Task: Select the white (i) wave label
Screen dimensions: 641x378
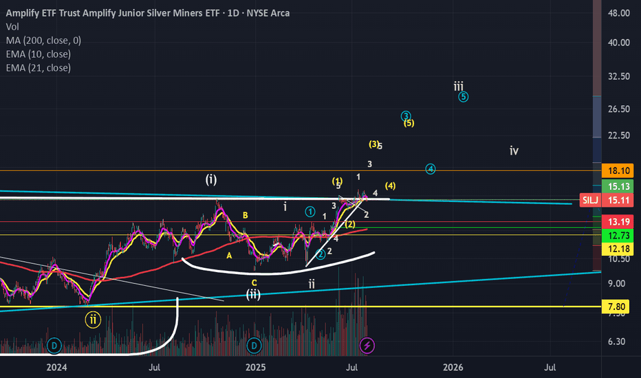Action: pos(211,179)
